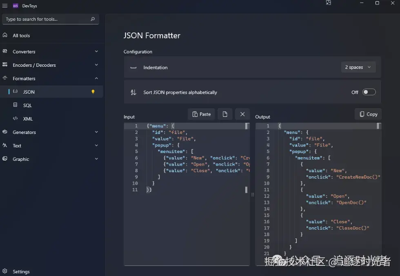Click the Encoders / Decoders binary icon

pyautogui.click(x=5, y=65)
